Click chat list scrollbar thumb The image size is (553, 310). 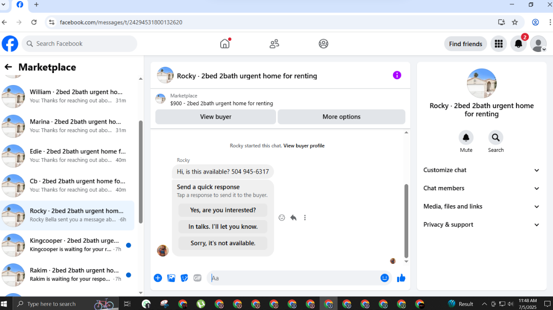141,172
